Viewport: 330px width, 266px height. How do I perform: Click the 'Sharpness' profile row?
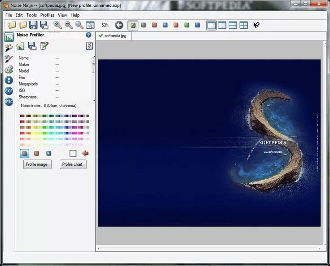pyautogui.click(x=39, y=97)
